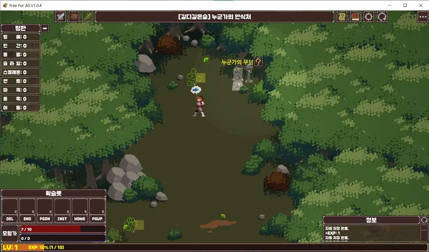The height and width of the screenshot is (252, 429).
Task: Click the question mark next to 누군가의 무덤
Action: coord(258,62)
